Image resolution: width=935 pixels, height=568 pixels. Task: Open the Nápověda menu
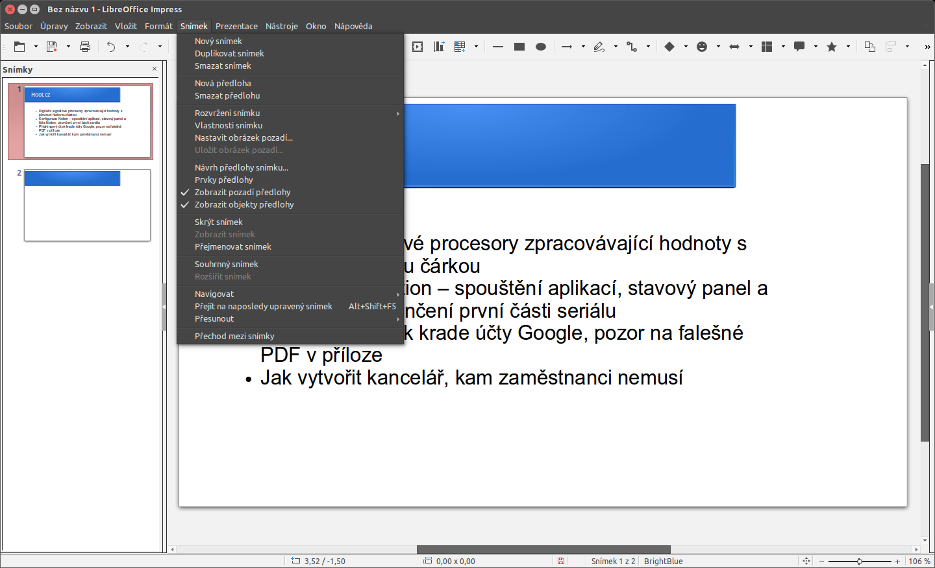click(353, 26)
